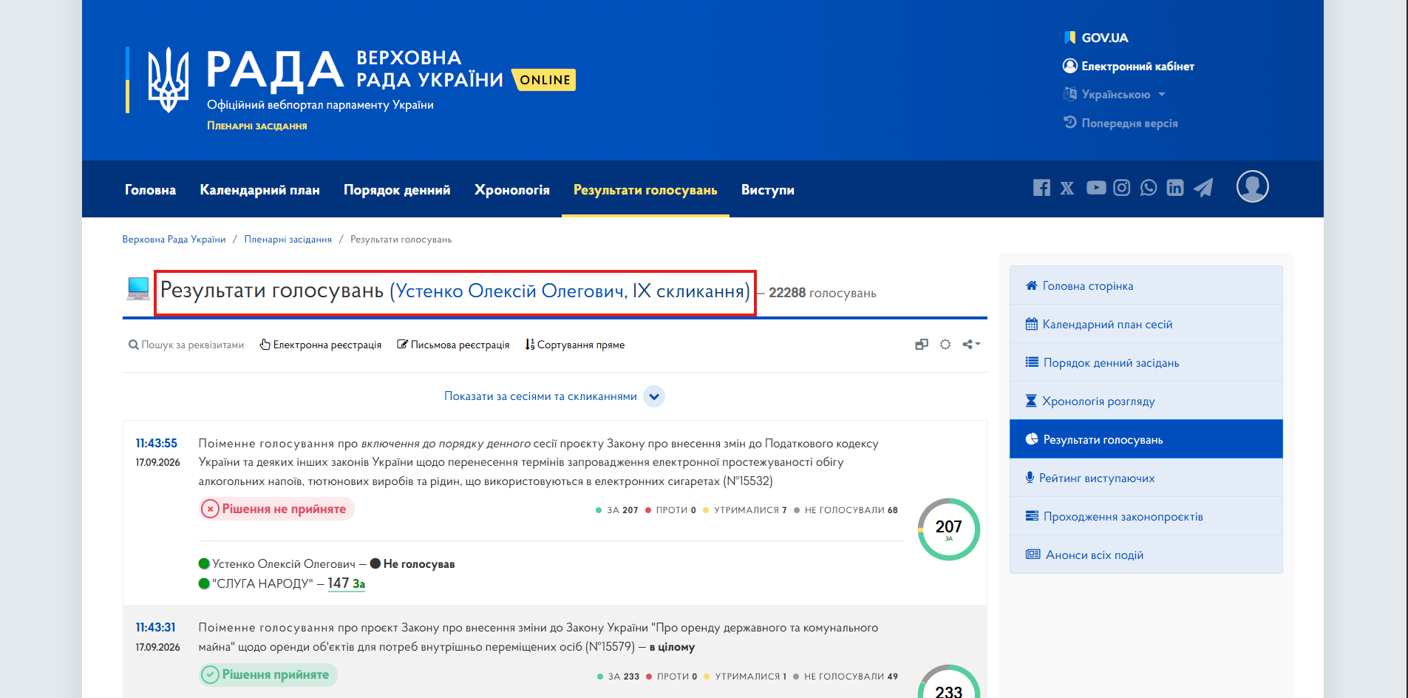
Task: Open the Головна menu item
Action: pos(150,190)
